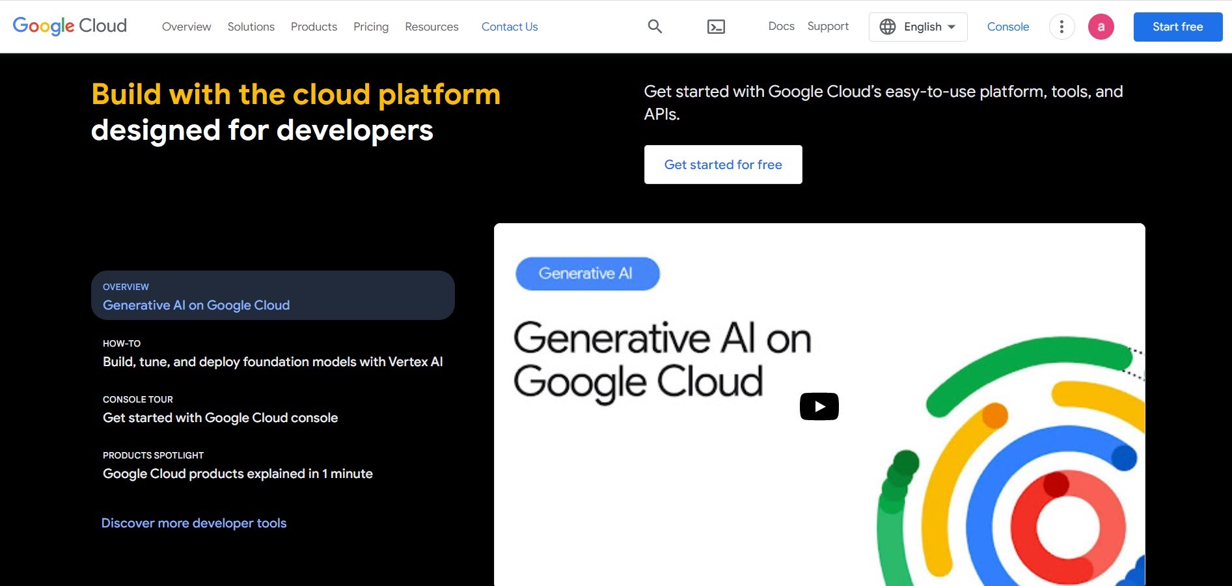Open the pink account avatar
Image resolution: width=1232 pixels, height=586 pixels.
coord(1101,27)
